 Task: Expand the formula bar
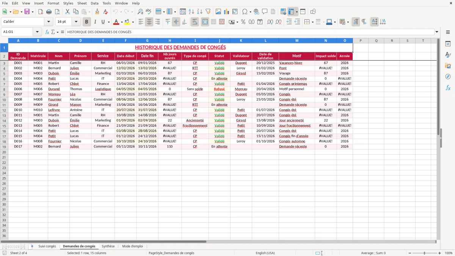437,32
